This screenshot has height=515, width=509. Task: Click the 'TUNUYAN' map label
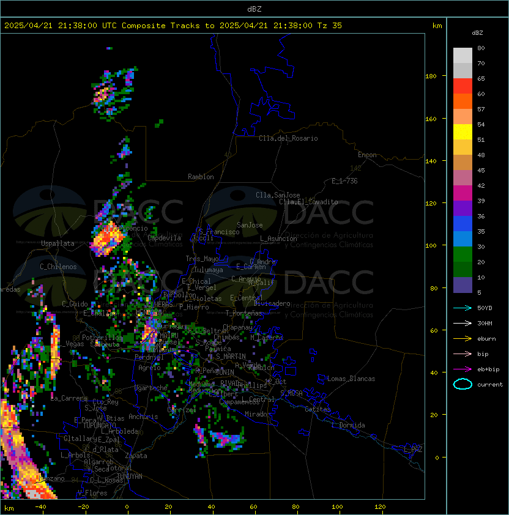(x=130, y=476)
